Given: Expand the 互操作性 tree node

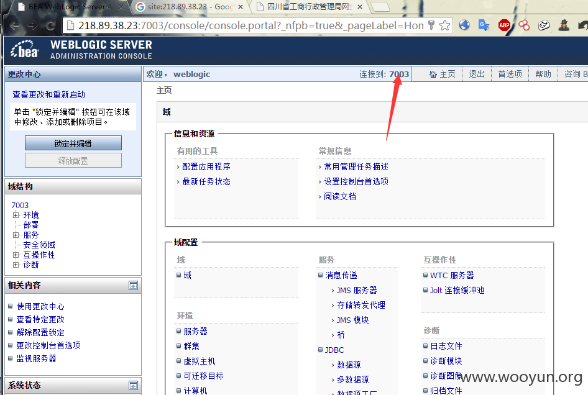Looking at the screenshot, I should point(16,255).
